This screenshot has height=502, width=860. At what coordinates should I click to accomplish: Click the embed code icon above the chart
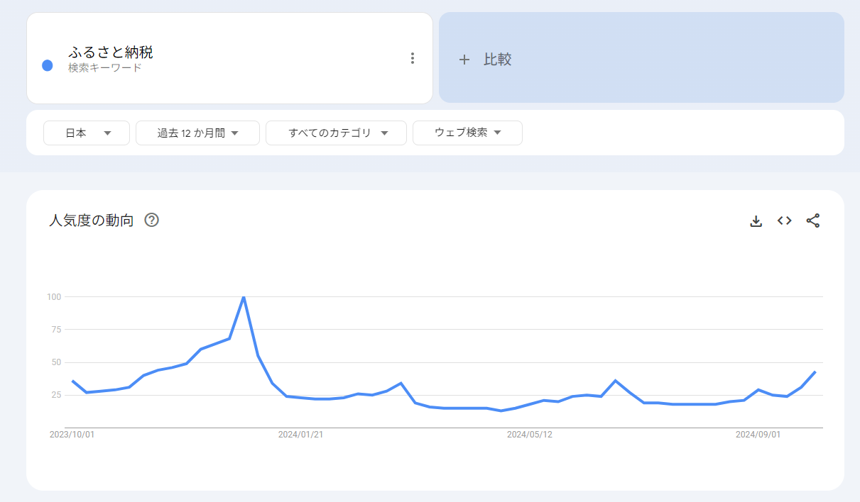point(784,221)
